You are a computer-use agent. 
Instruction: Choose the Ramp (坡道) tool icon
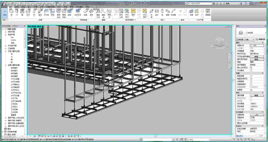tap(85, 11)
